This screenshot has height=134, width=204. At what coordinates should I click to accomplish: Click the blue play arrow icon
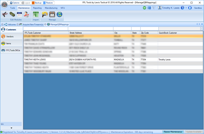[x=190, y=8]
